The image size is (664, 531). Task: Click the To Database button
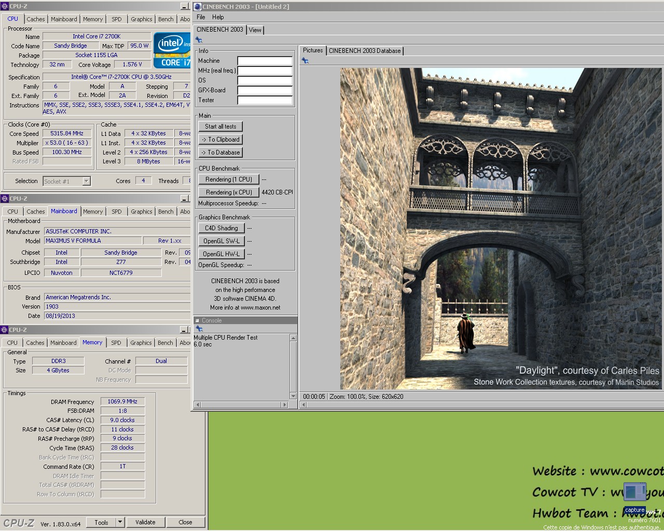pyautogui.click(x=220, y=152)
